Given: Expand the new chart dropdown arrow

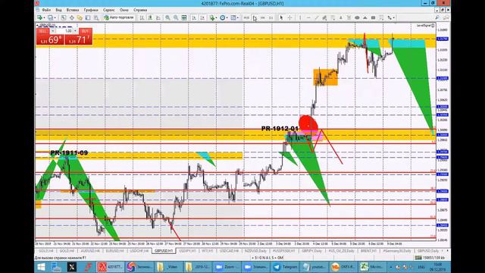Looking at the screenshot, I should point(44,18).
